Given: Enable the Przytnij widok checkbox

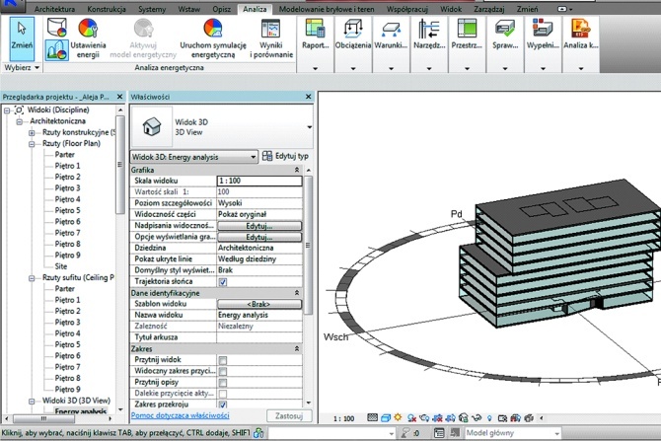Looking at the screenshot, I should click(x=223, y=360).
